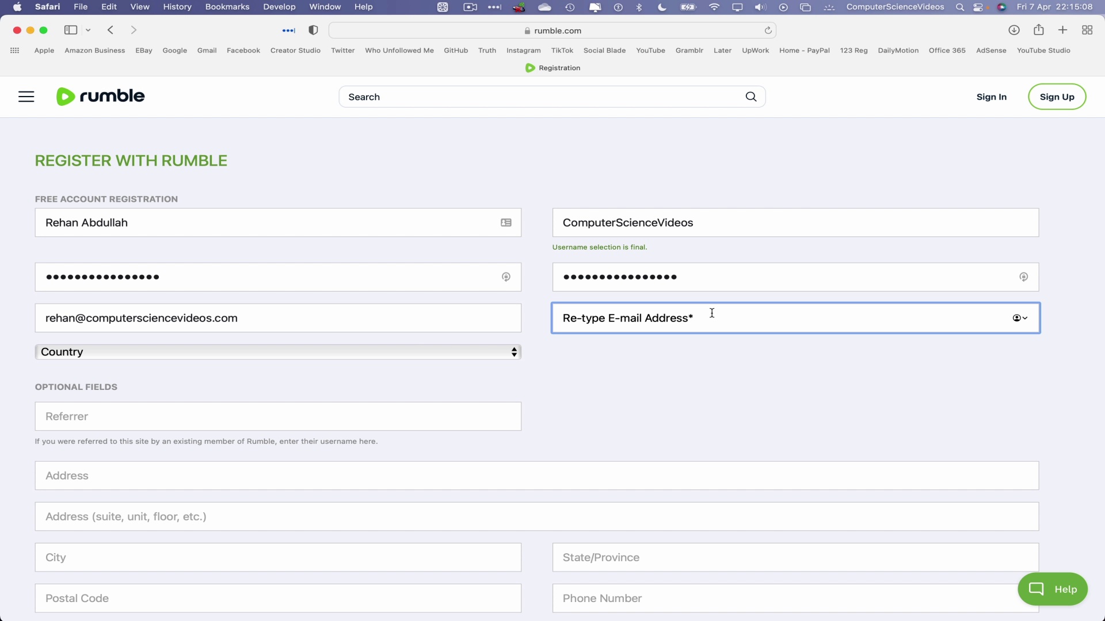Viewport: 1105px width, 621px height.
Task: Click the Sign Up button
Action: [1057, 97]
